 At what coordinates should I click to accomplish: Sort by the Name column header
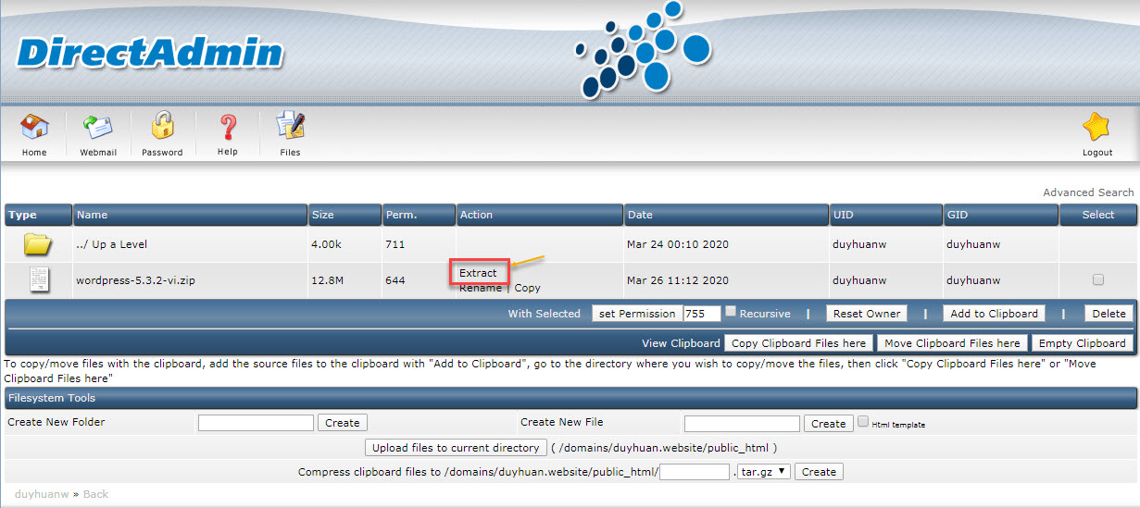[93, 215]
